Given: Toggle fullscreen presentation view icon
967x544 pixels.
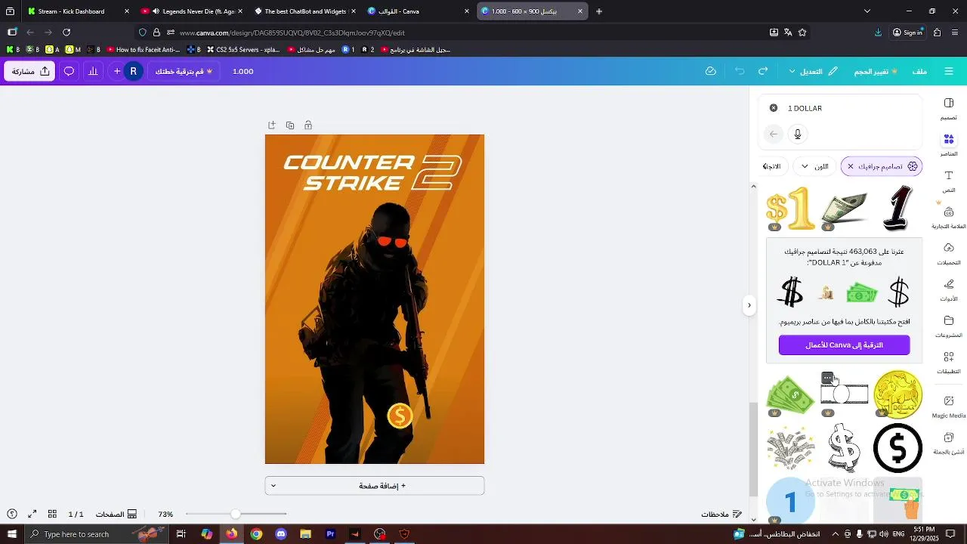Looking at the screenshot, I should click(x=32, y=514).
